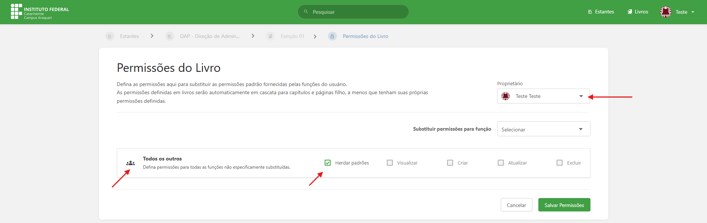Click the Exmplo 01 book breadcrumb icon
The height and width of the screenshot is (223, 707).
(271, 36)
